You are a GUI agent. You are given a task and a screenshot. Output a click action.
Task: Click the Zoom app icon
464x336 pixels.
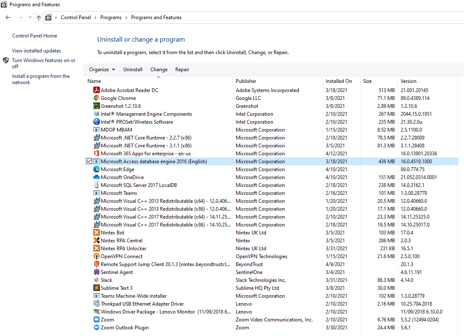(97, 319)
